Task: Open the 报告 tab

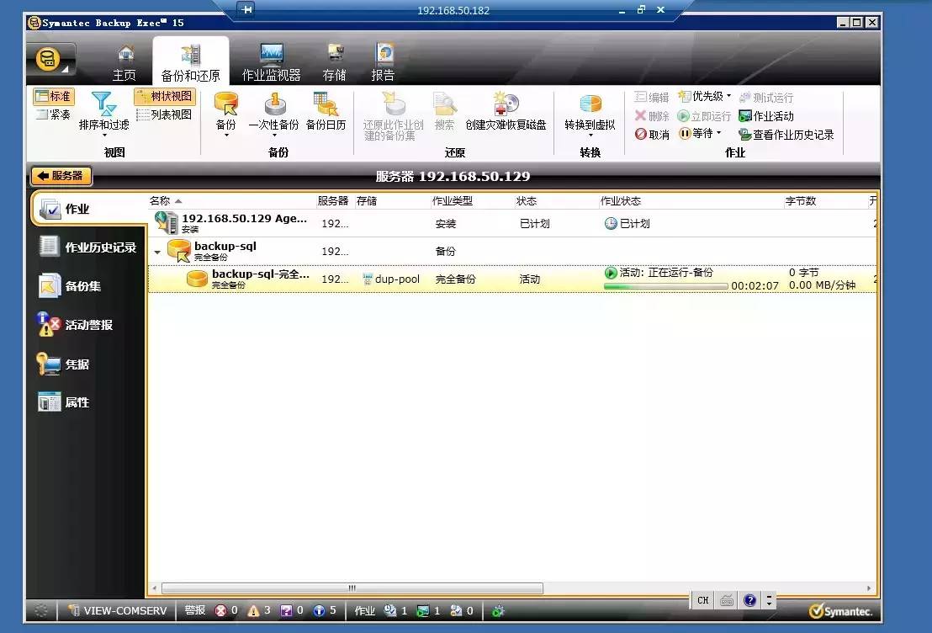Action: (383, 63)
